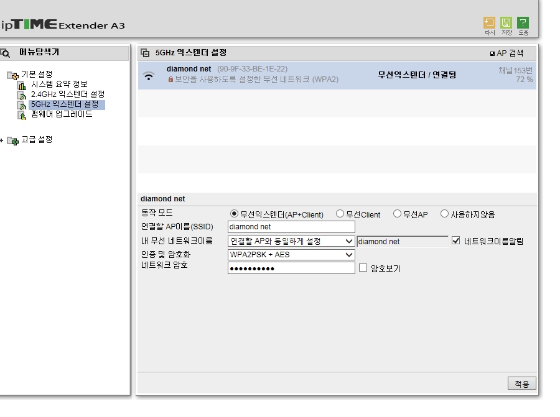
Task: Click the 72 % signal strength value
Action: click(x=525, y=80)
